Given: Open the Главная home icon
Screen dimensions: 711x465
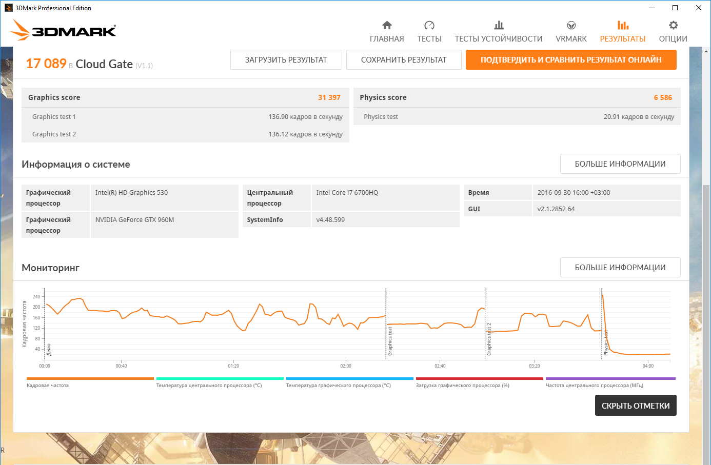Looking at the screenshot, I should [x=387, y=25].
